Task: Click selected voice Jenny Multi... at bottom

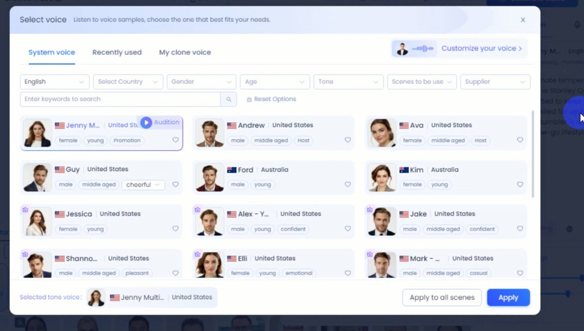Action: 152,297
